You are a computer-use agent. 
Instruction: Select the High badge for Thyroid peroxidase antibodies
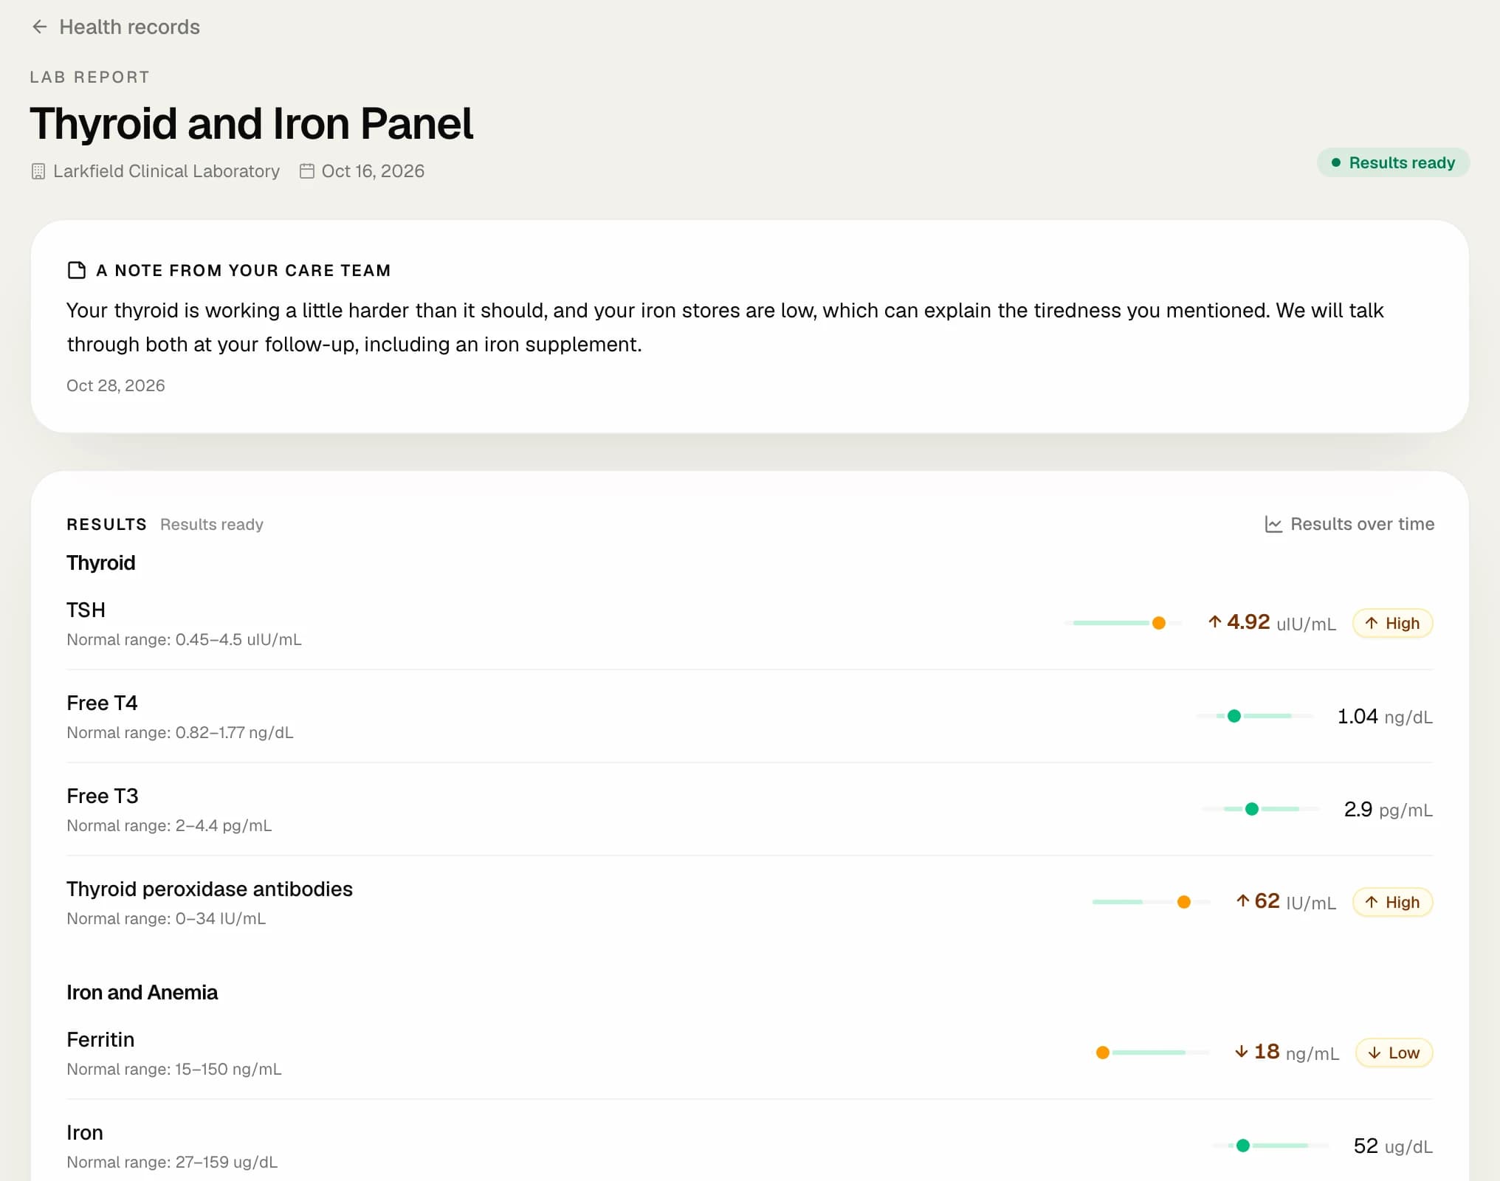click(1392, 902)
